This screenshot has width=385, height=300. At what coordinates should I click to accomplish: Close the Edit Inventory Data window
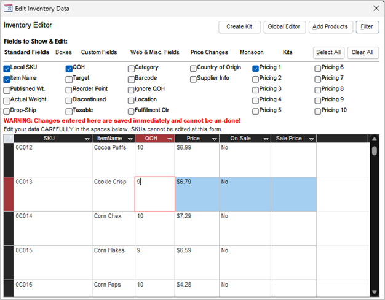376,9
